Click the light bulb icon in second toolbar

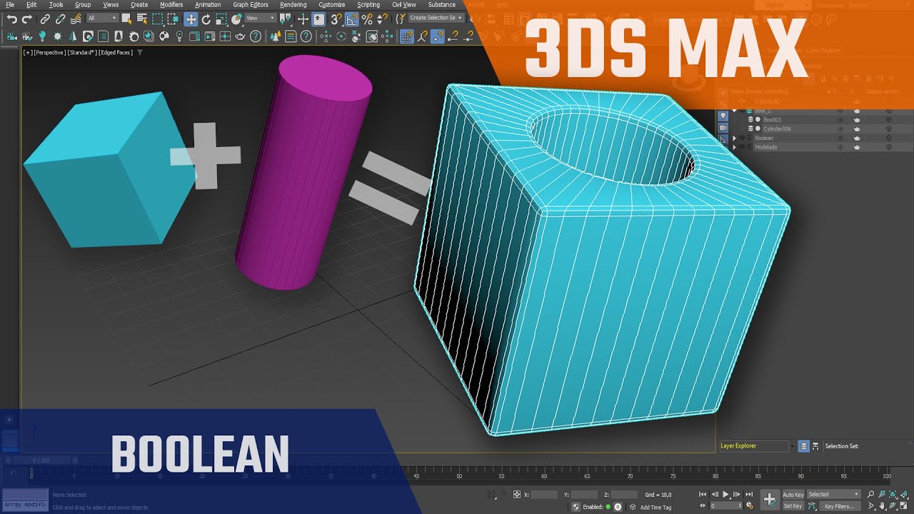tap(42, 36)
